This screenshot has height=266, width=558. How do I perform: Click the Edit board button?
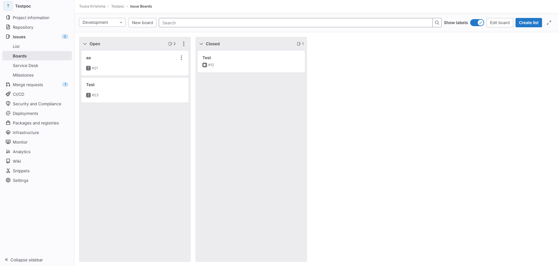click(x=500, y=23)
